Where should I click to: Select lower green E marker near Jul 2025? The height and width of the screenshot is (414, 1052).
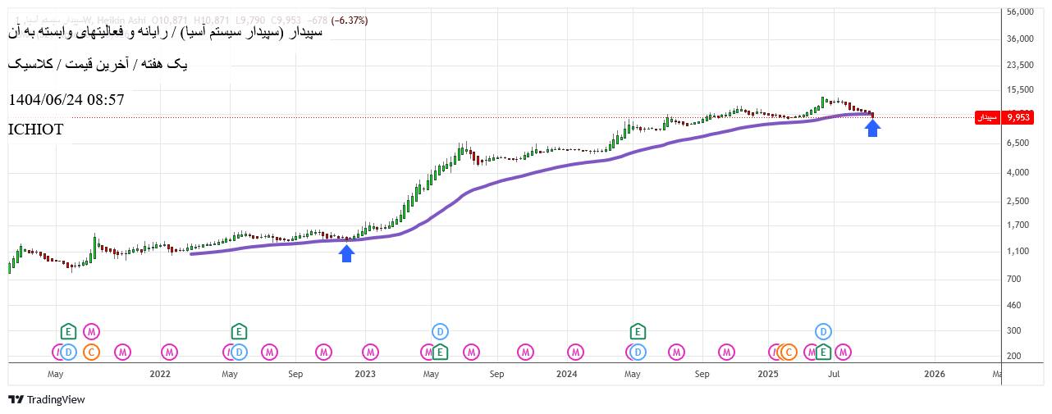[823, 353]
